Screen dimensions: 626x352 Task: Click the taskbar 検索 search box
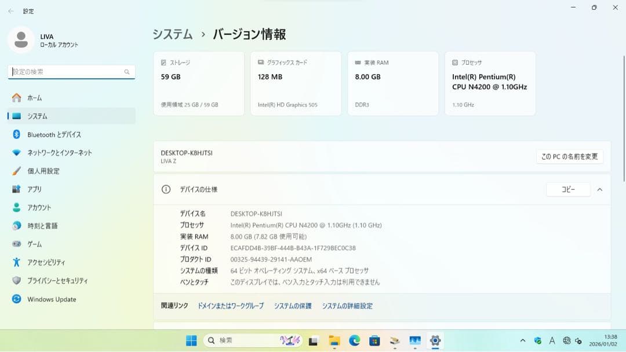tap(253, 340)
